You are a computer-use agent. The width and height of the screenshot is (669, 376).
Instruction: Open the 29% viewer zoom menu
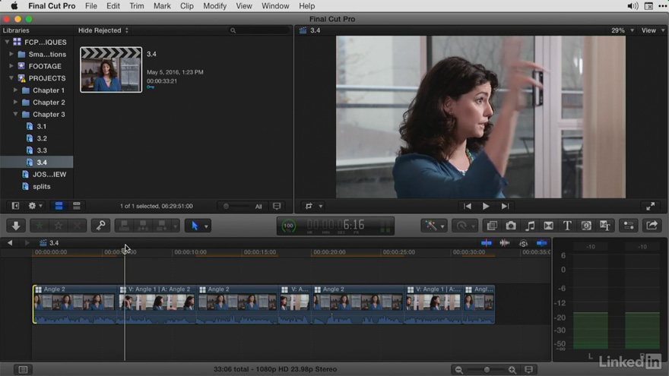tap(623, 30)
